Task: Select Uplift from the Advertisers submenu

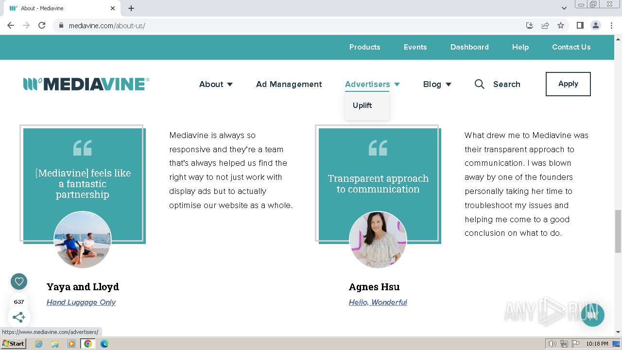Action: (363, 105)
